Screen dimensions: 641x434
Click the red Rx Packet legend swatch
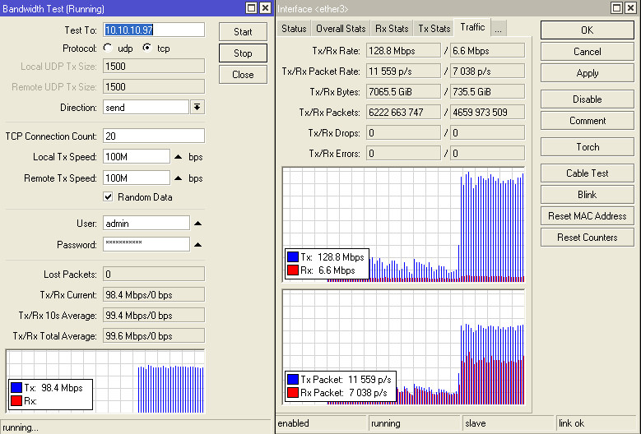click(x=293, y=394)
